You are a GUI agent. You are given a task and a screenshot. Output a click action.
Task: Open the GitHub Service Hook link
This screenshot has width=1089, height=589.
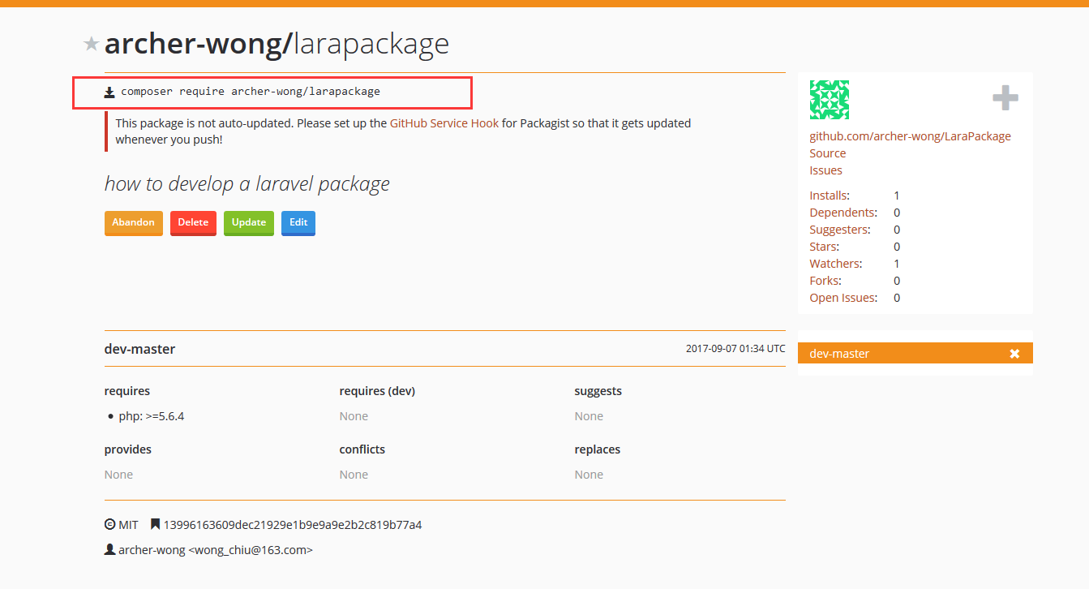(x=444, y=123)
